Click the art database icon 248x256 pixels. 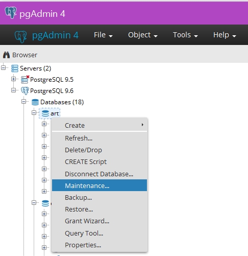[x=45, y=113]
